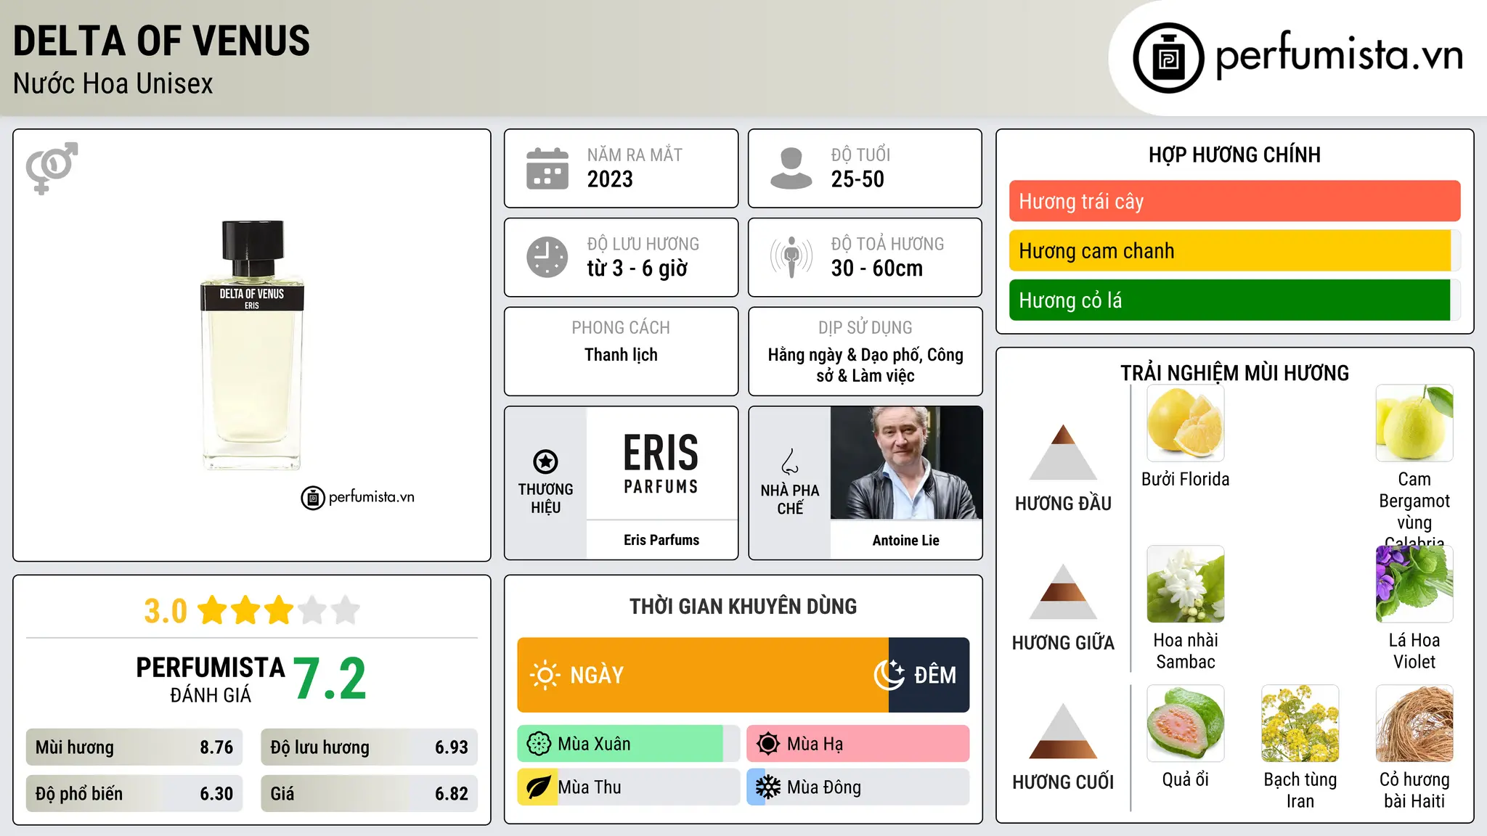The height and width of the screenshot is (836, 1487).
Task: Click the flower icon for Mùa Xuân
Action: pos(539,744)
